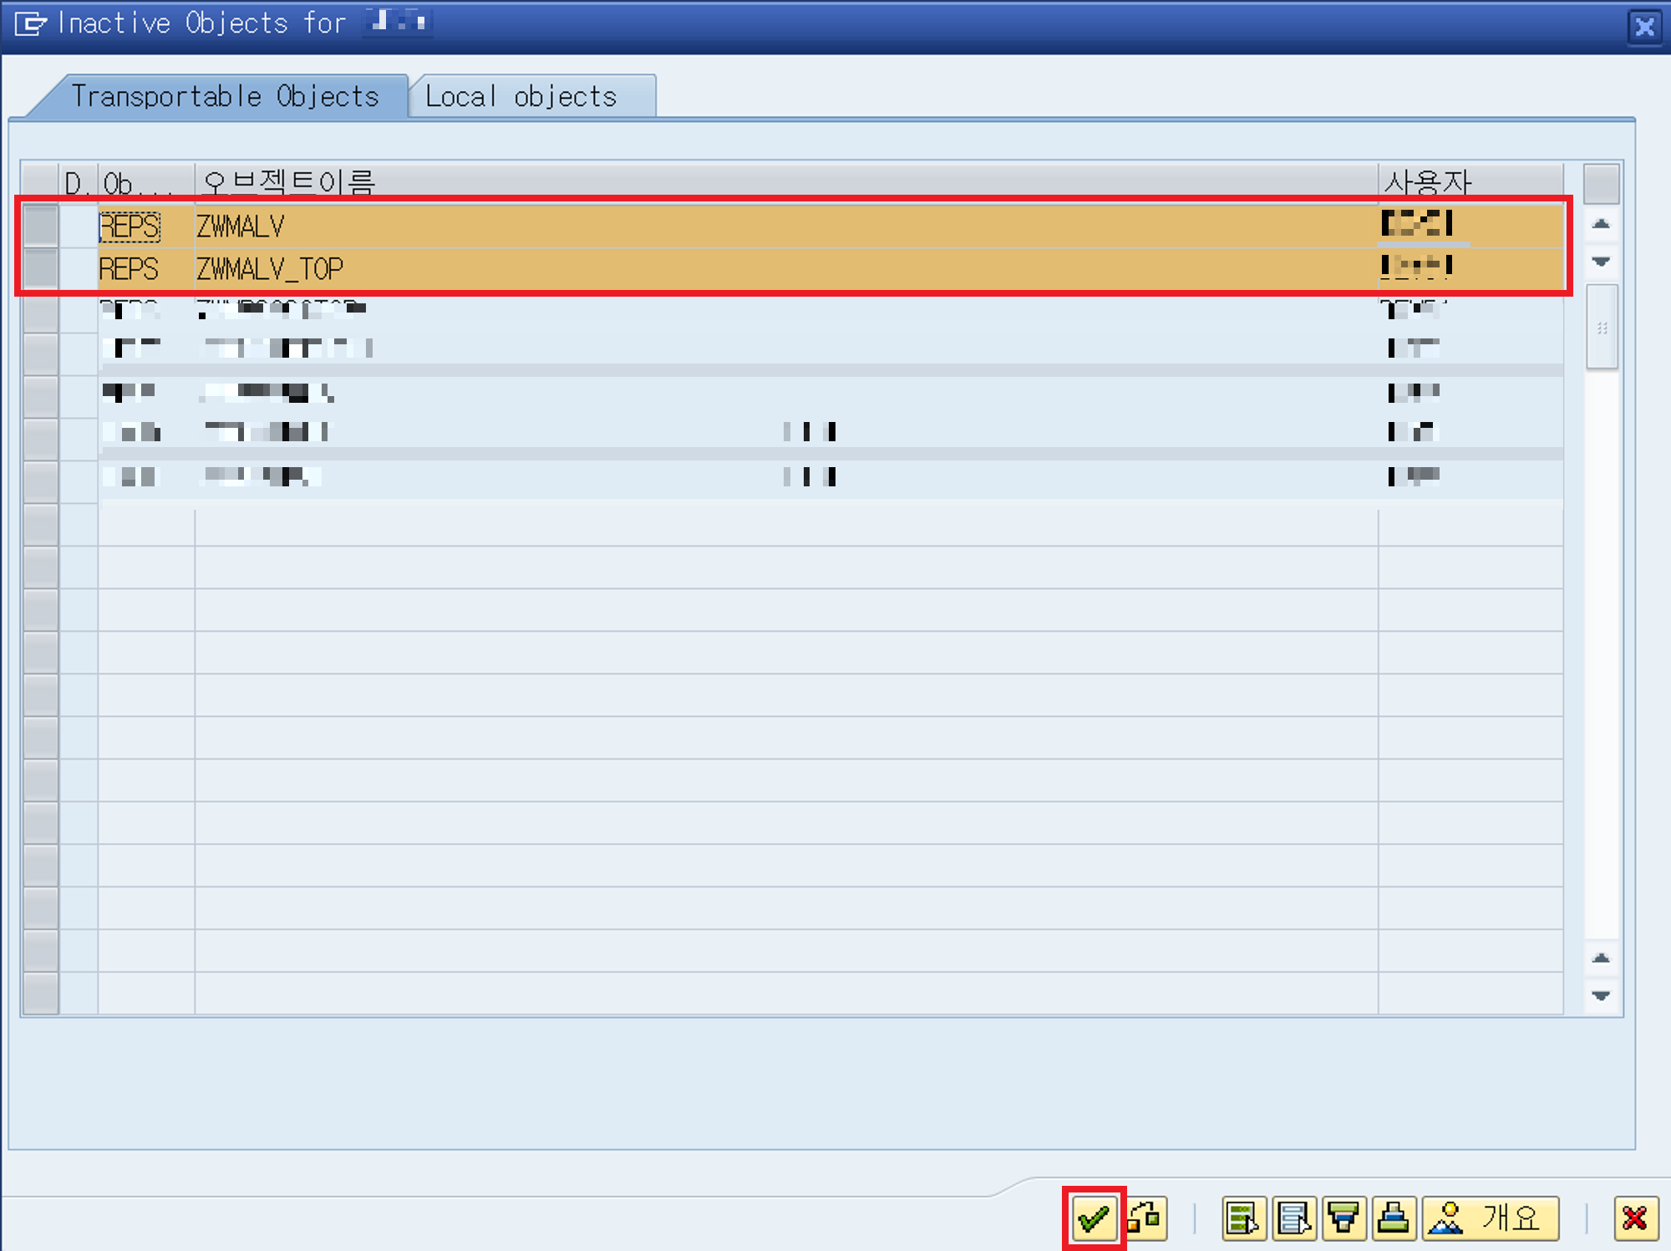Switch to the Local objects tab
Screen dimensions: 1671x1251
pyautogui.click(x=521, y=97)
